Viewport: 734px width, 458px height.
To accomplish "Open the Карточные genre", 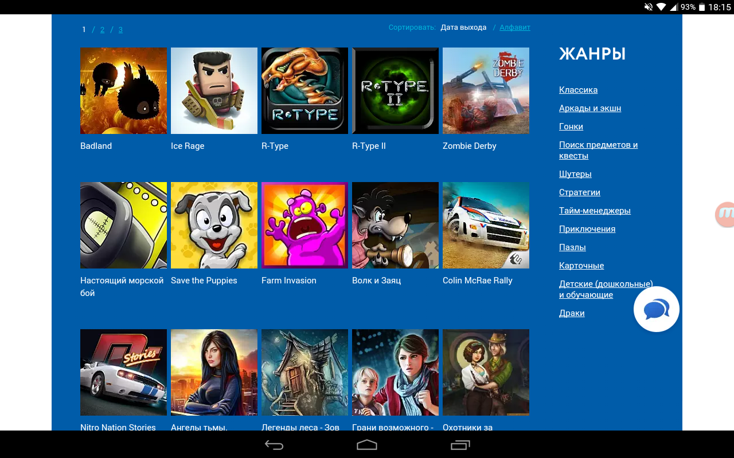I will click(581, 266).
